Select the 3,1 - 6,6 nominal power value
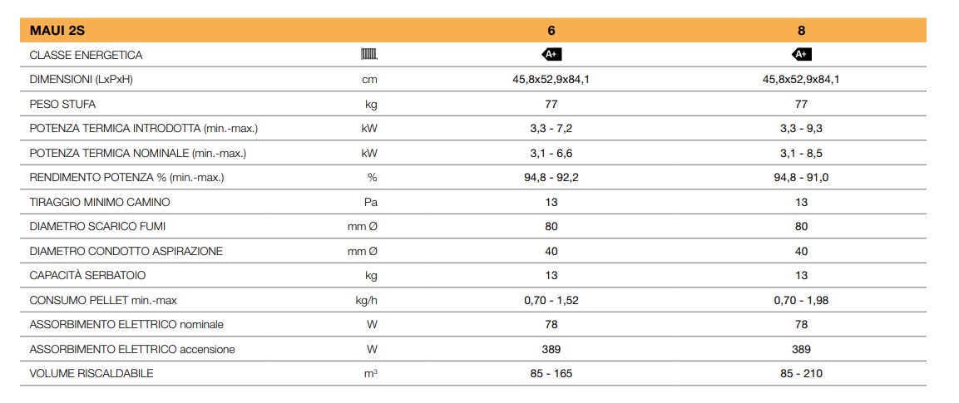Screen dimensions: 959x403 pyautogui.click(x=551, y=153)
